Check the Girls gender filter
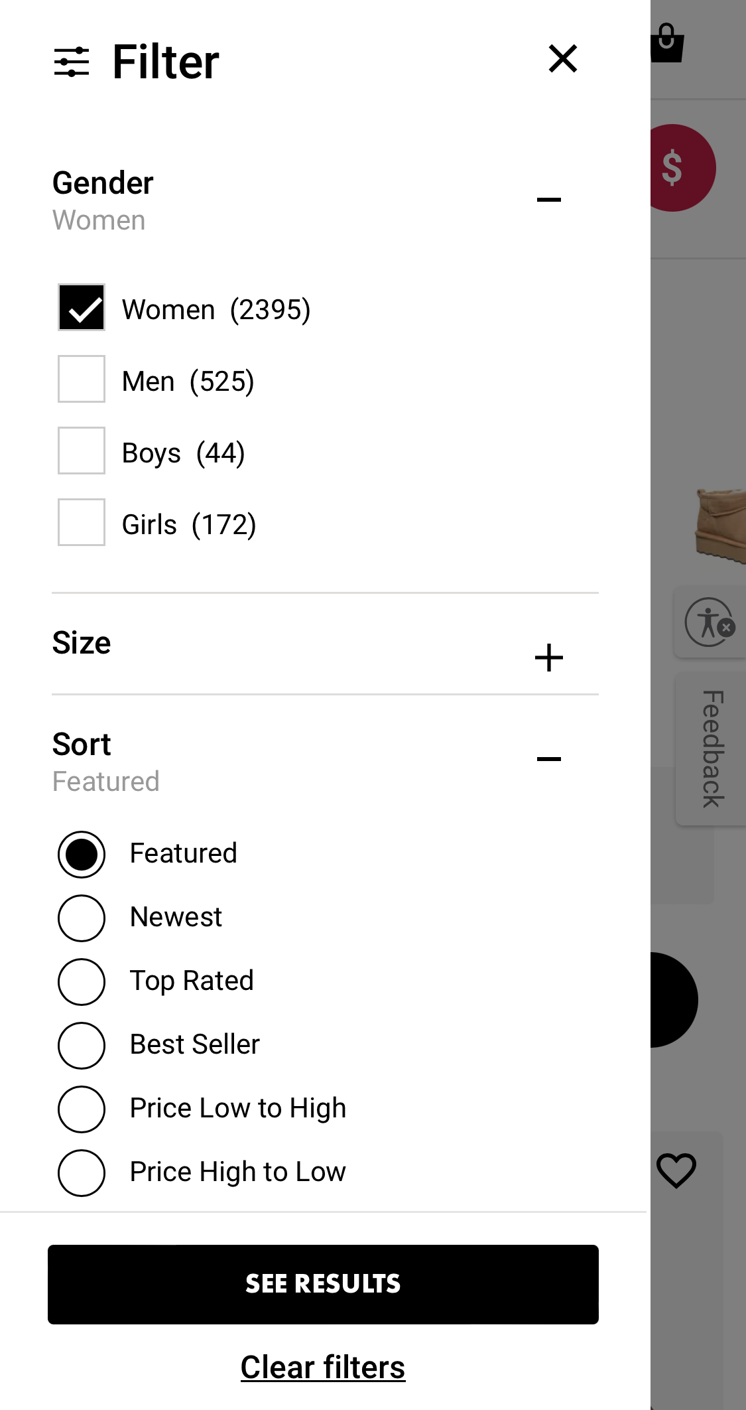This screenshot has height=1410, width=746. click(81, 524)
